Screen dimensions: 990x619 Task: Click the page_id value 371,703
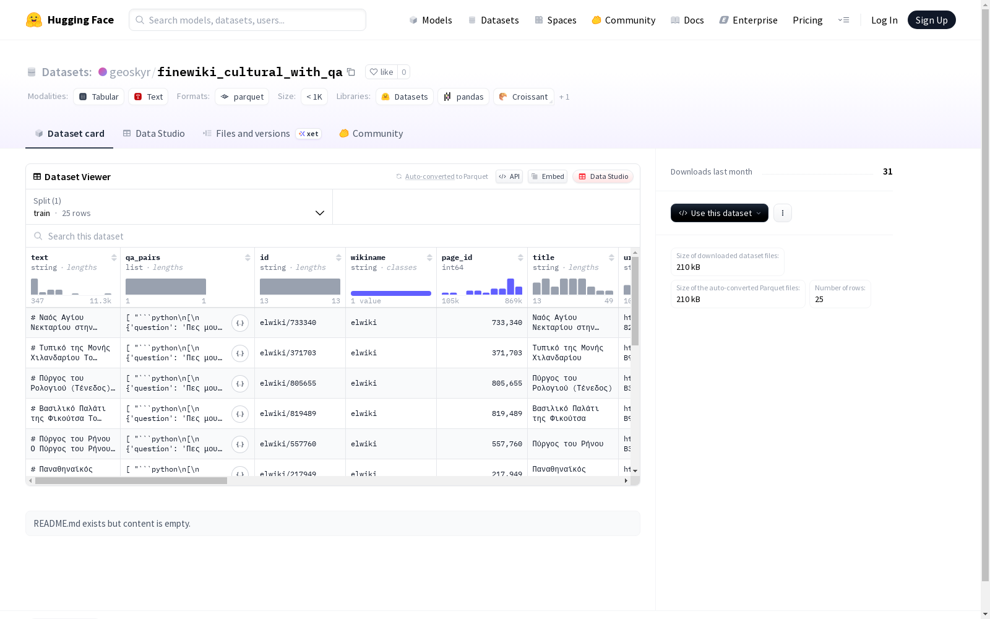click(x=507, y=353)
